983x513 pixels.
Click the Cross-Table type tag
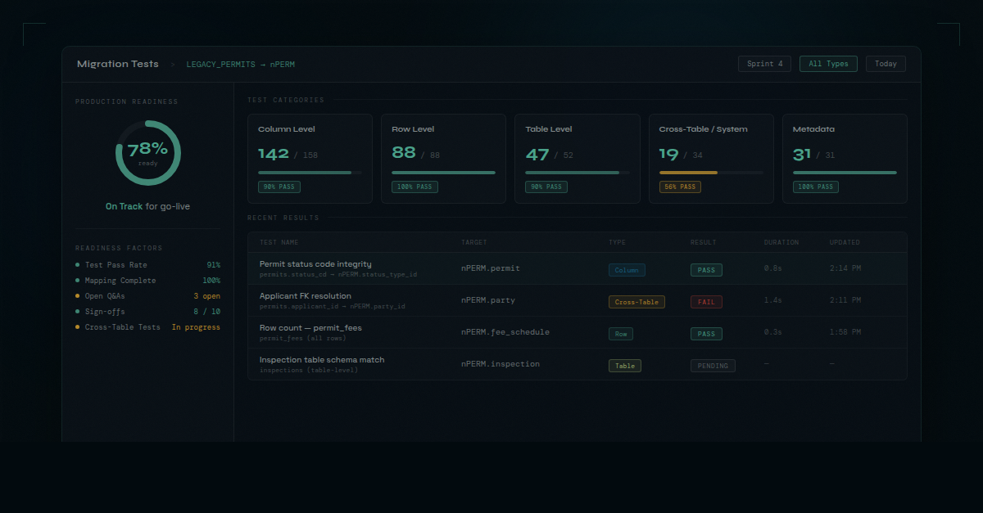[x=636, y=302]
